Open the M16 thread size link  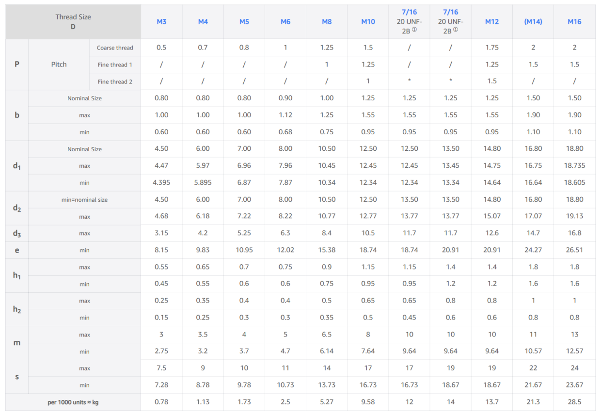click(x=574, y=22)
